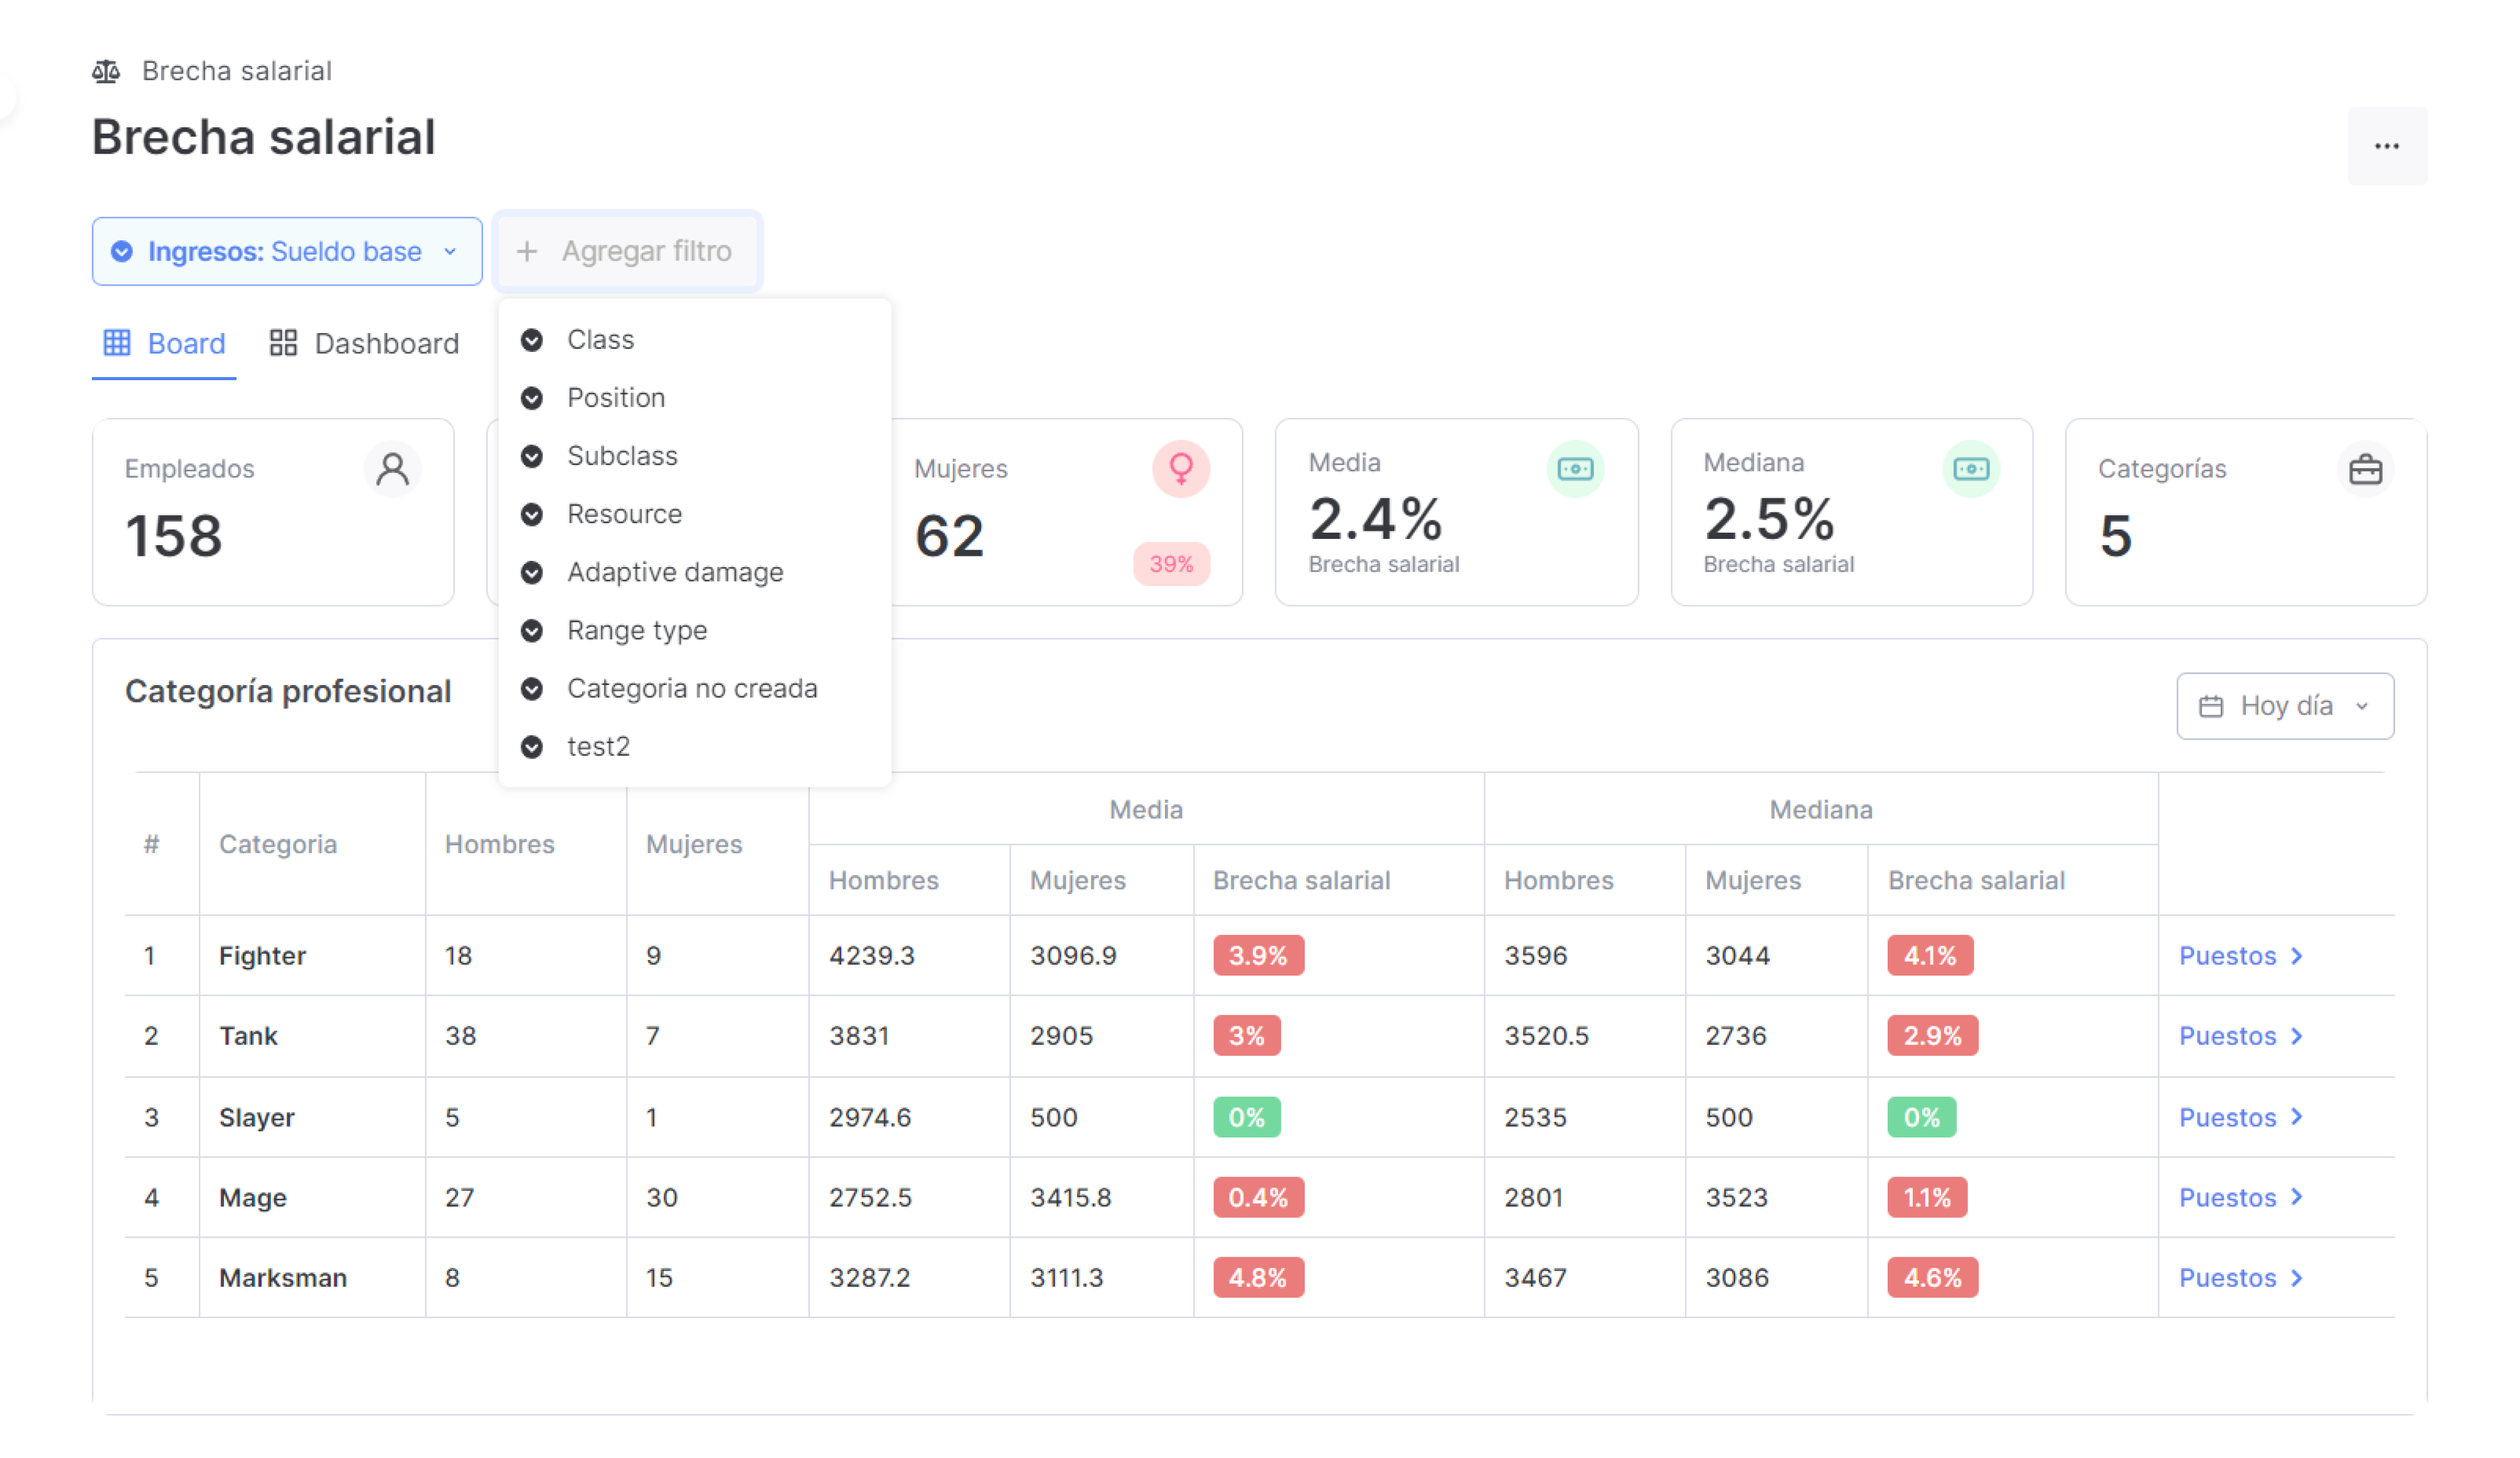Click the balance scale icon in breadcrumb
The image size is (2520, 1458).
tap(106, 71)
